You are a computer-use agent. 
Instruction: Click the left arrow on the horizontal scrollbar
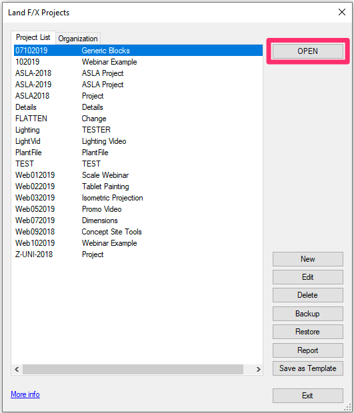17,370
